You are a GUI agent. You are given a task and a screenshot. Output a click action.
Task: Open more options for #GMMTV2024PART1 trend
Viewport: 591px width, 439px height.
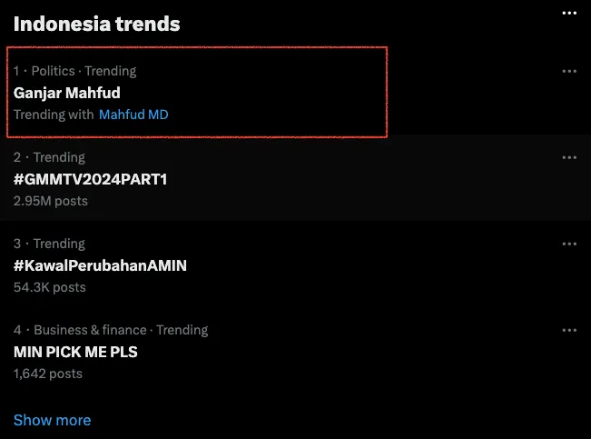[569, 157]
